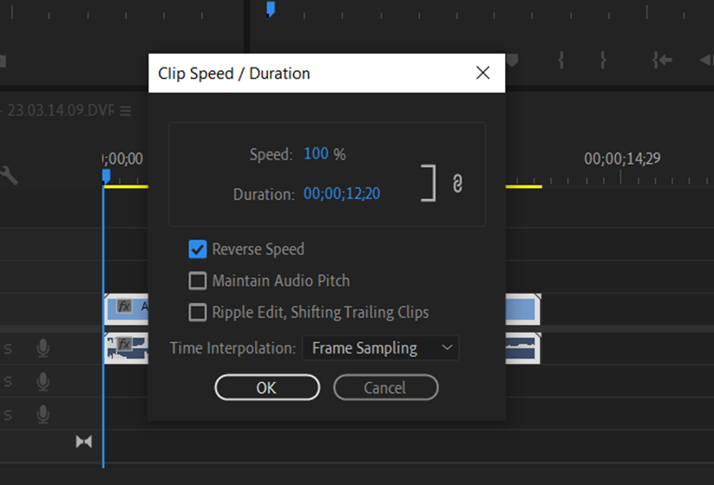
Task: Check Ripple Edit, Shifting Trailing Clips
Action: 198,312
